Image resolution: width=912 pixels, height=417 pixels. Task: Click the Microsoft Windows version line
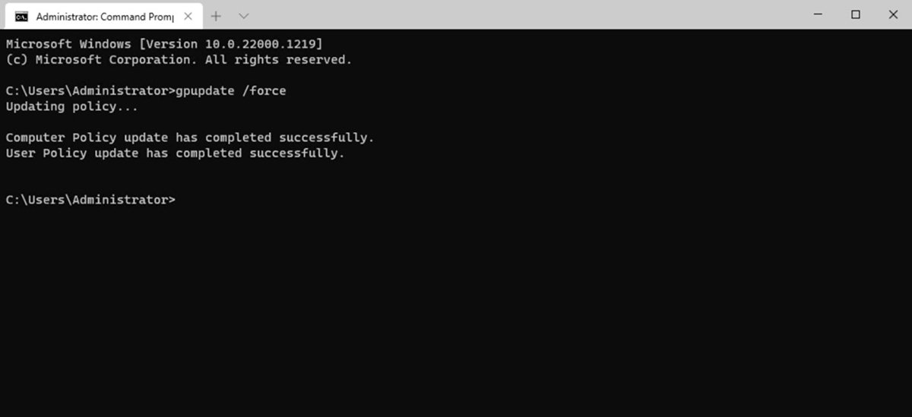tap(168, 44)
